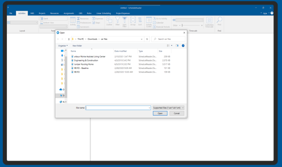Switch to the Projects tab

pos(42,13)
